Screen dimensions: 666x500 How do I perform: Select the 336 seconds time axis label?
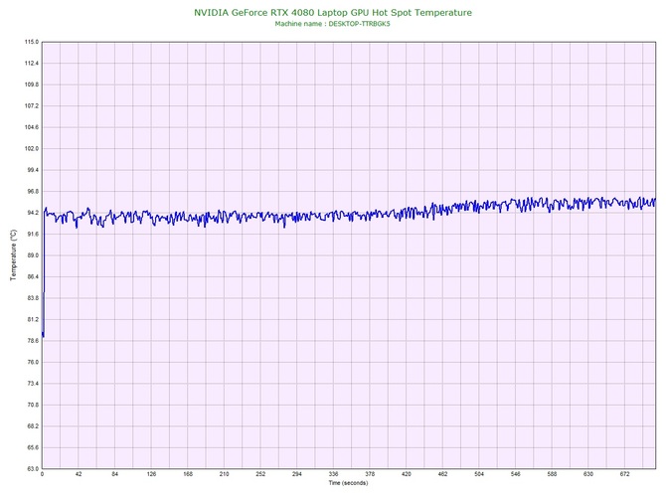tap(333, 474)
